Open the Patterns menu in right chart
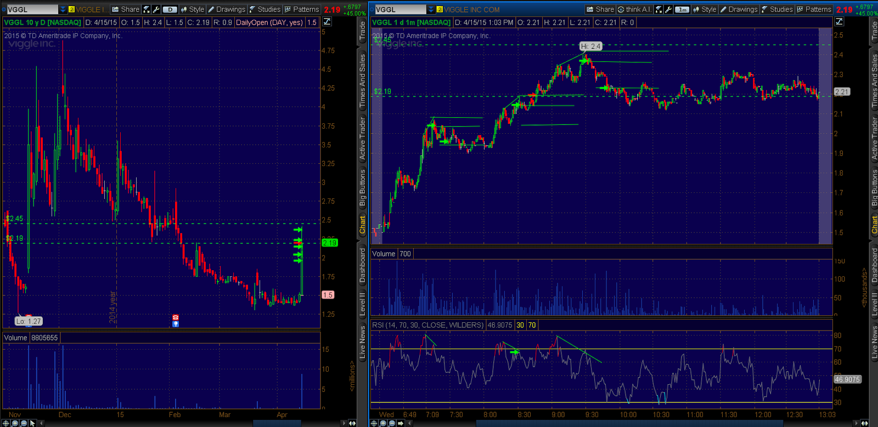The height and width of the screenshot is (427, 878). click(814, 9)
